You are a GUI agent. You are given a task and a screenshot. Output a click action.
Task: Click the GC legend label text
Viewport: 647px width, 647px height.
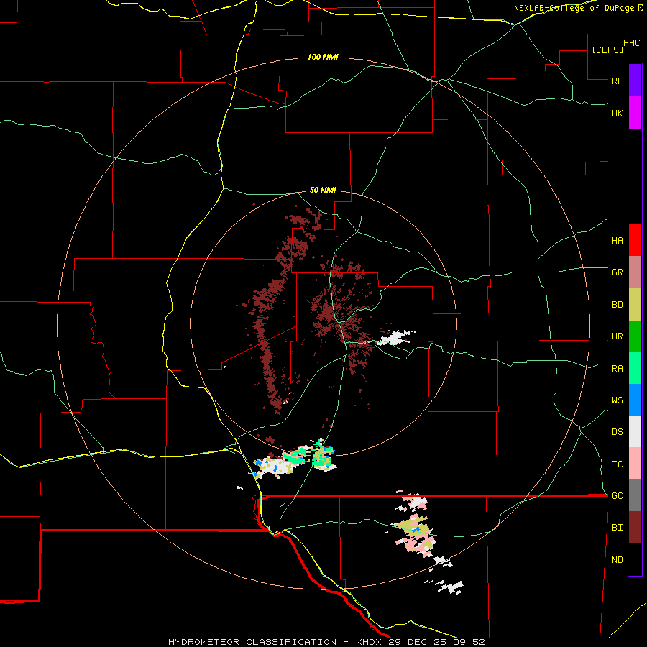(x=617, y=496)
